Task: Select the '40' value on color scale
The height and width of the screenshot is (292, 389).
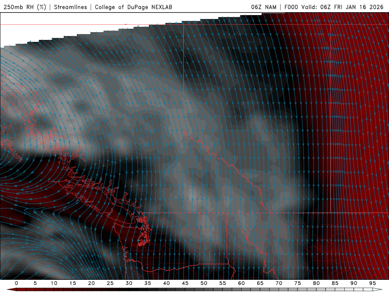Action: coord(166,283)
